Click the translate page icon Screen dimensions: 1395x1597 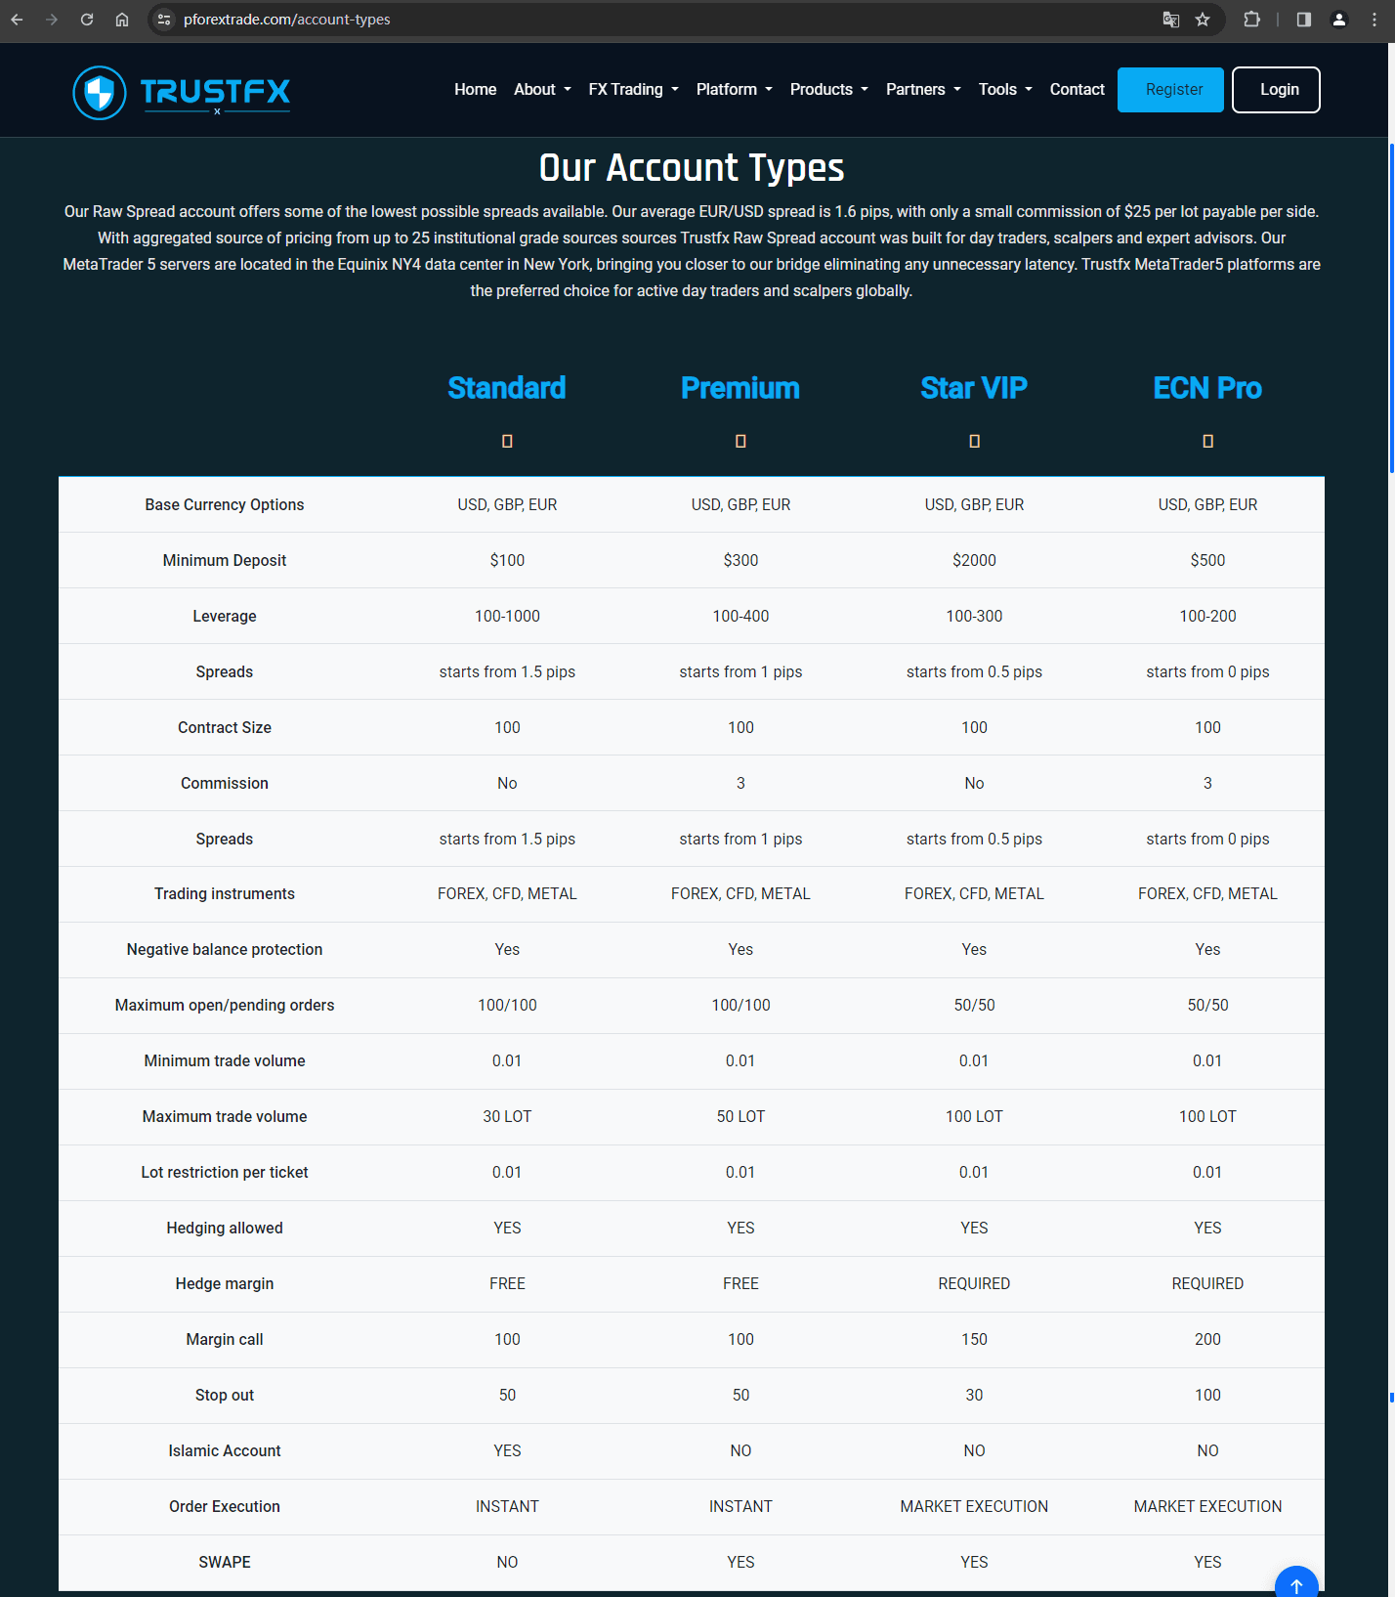(x=1170, y=20)
